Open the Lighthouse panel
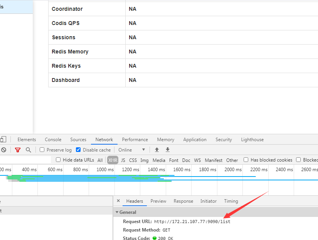 point(252,140)
